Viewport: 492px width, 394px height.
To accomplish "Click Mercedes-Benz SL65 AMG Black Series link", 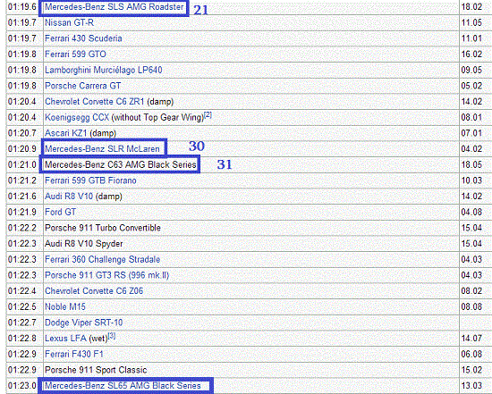I will pos(123,386).
